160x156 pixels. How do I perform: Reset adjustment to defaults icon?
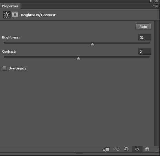[x=126, y=149]
